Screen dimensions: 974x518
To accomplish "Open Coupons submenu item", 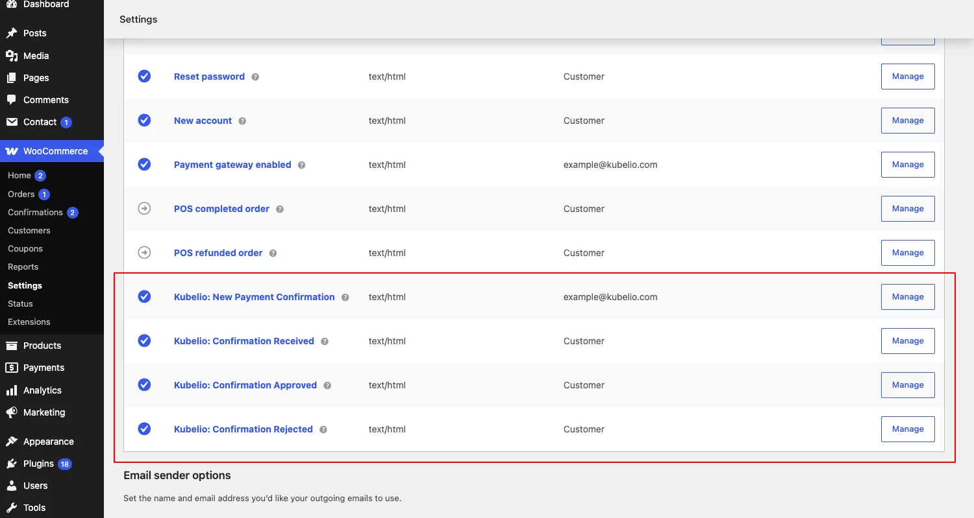I will pos(25,249).
